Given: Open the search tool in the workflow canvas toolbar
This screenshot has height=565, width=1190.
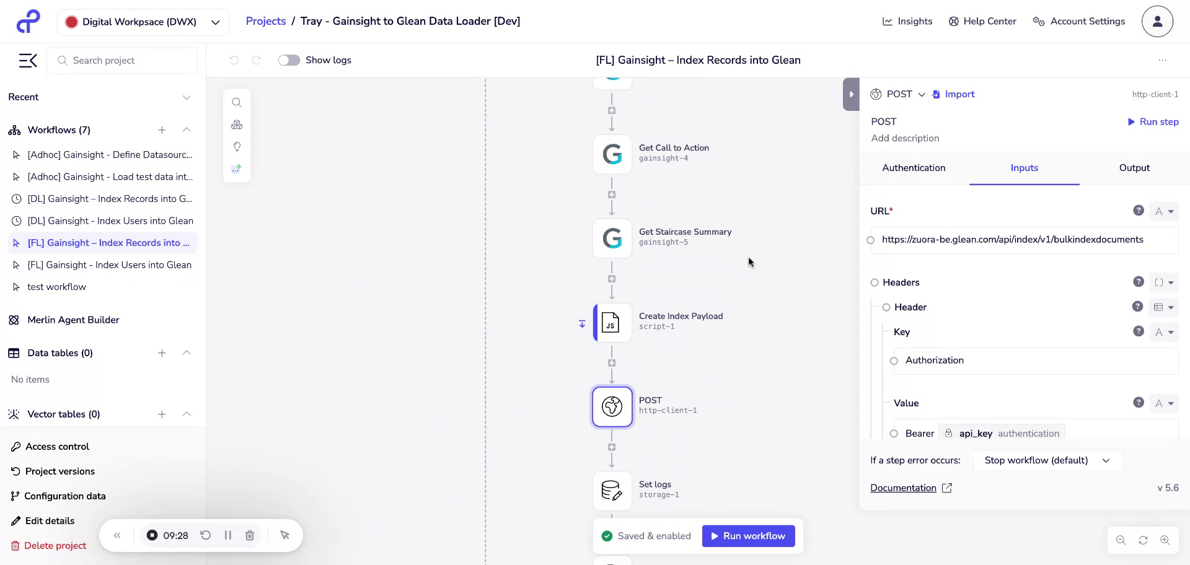Looking at the screenshot, I should pos(237,102).
